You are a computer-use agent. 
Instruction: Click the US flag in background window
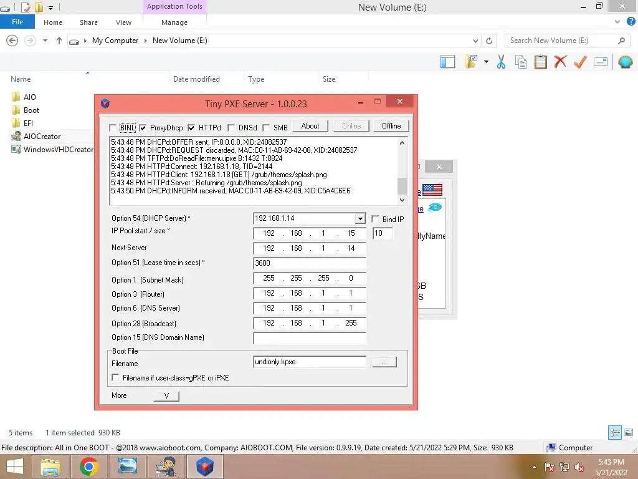(432, 190)
